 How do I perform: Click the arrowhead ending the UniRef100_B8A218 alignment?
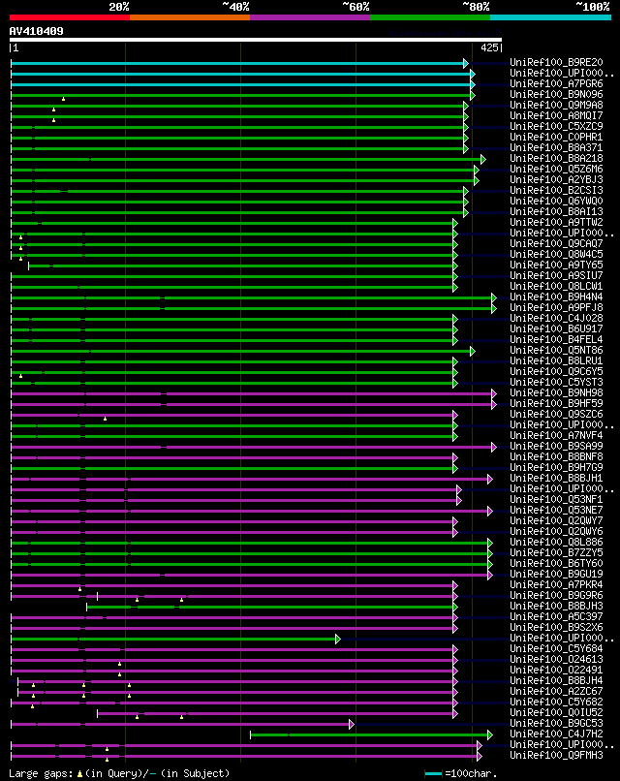(x=483, y=159)
